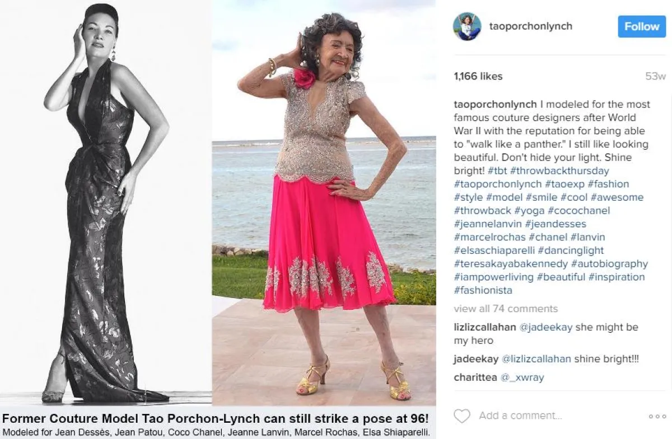Click the Add a comment field

(x=520, y=416)
